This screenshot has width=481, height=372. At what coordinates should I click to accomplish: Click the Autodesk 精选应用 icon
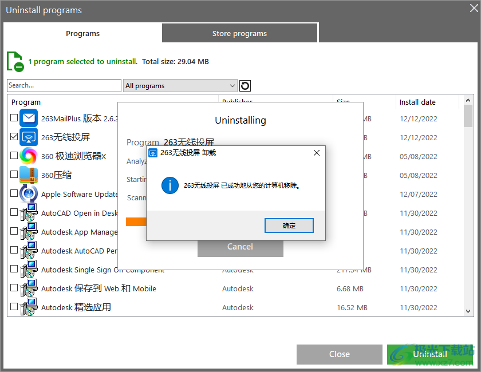[29, 307]
